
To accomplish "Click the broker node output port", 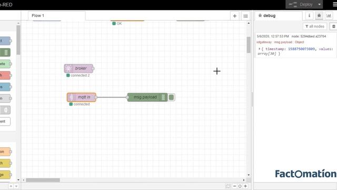I will click(x=93, y=69).
